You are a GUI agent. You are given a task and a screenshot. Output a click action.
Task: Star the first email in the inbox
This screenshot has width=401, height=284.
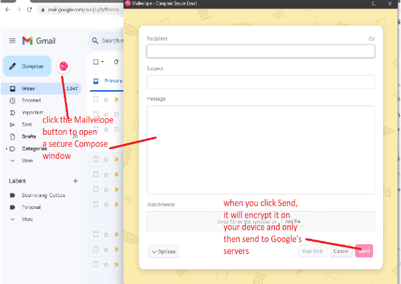point(106,100)
